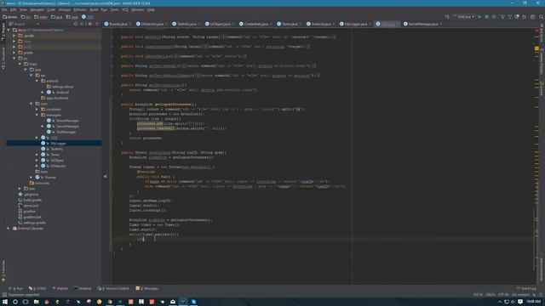Open the Cortana search circle on taskbar
The width and height of the screenshot is (545, 306).
[x=15, y=302]
